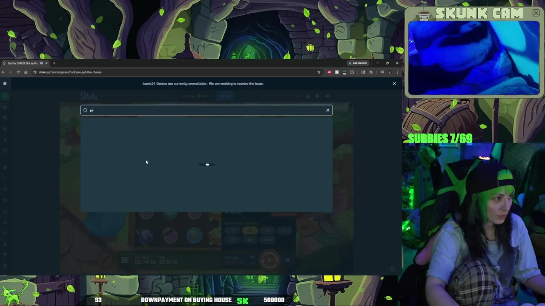Open the media control icon in the toolbar
The width and height of the screenshot is (545, 306).
[x=382, y=72]
